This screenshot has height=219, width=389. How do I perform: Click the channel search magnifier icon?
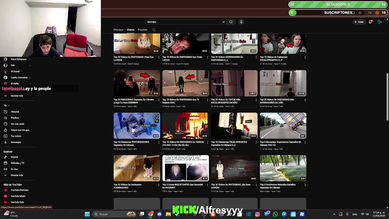(154, 30)
